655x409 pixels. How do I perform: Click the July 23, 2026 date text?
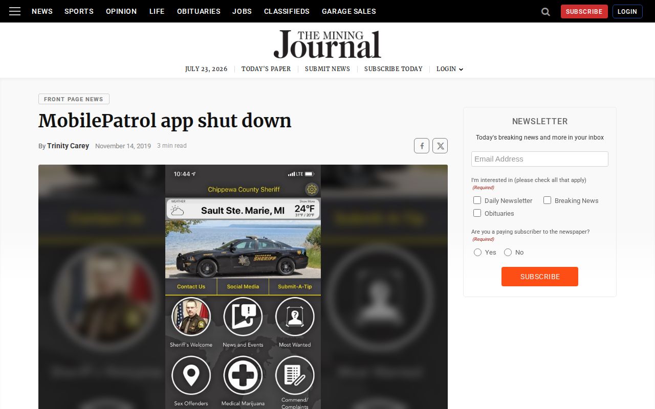206,69
